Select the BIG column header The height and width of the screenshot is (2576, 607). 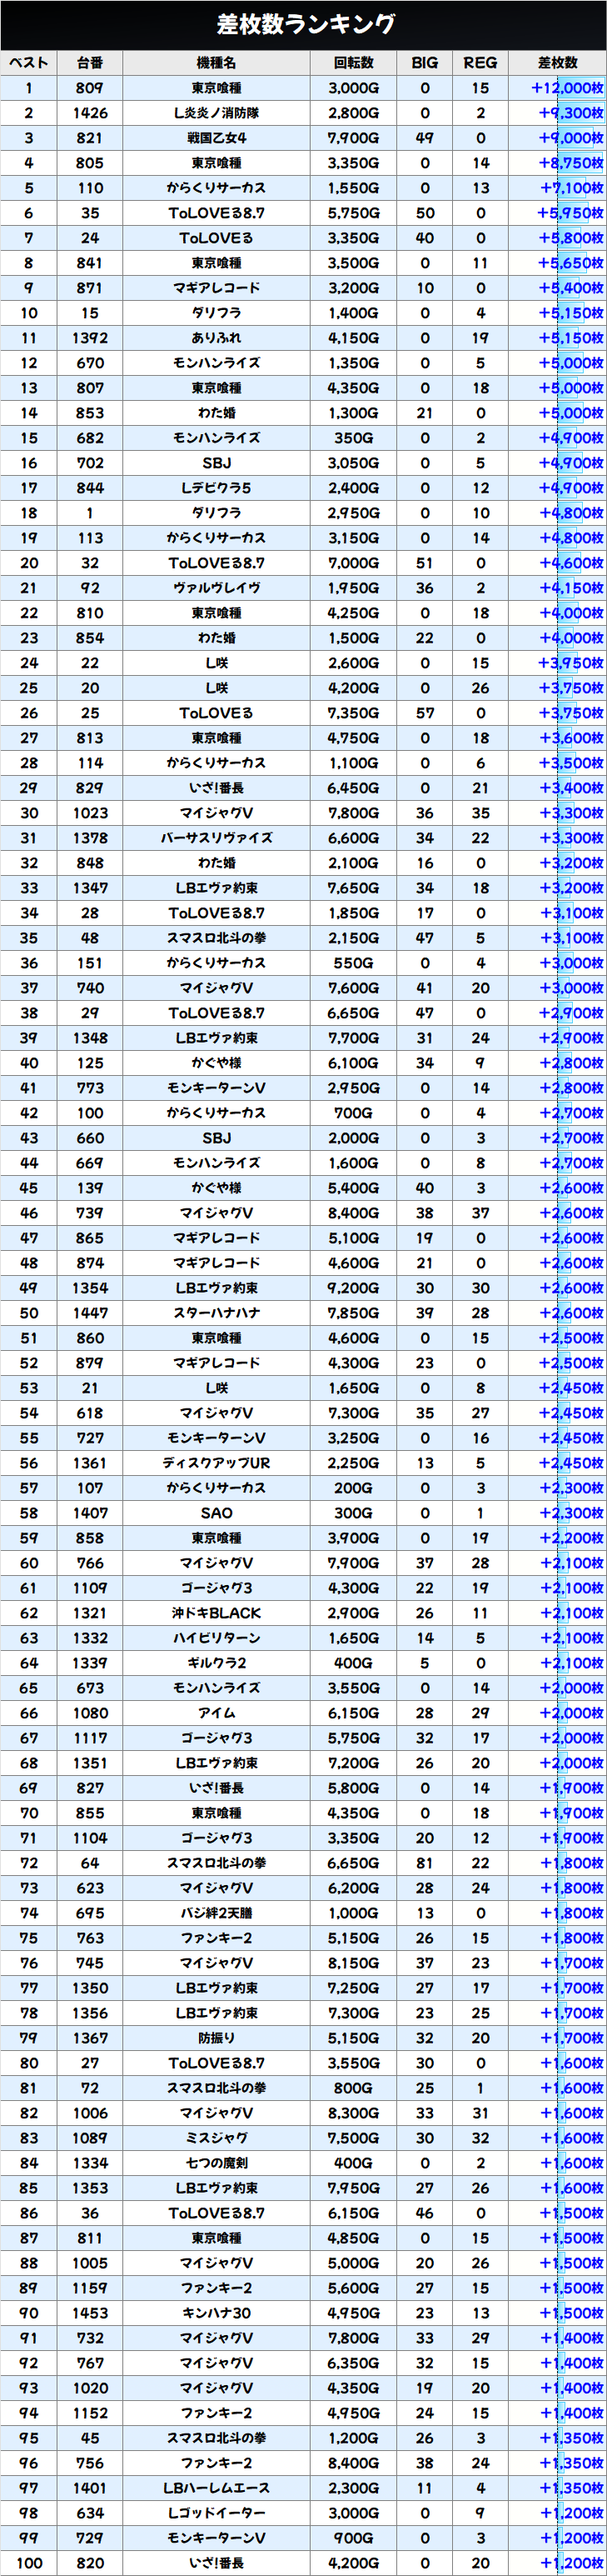tap(425, 63)
